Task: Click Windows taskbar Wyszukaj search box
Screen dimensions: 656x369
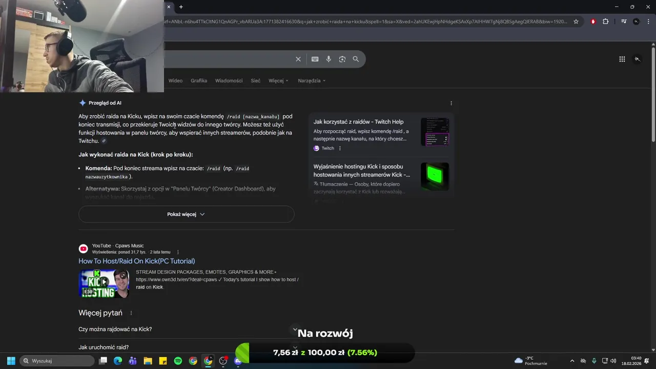Action: 57,361
